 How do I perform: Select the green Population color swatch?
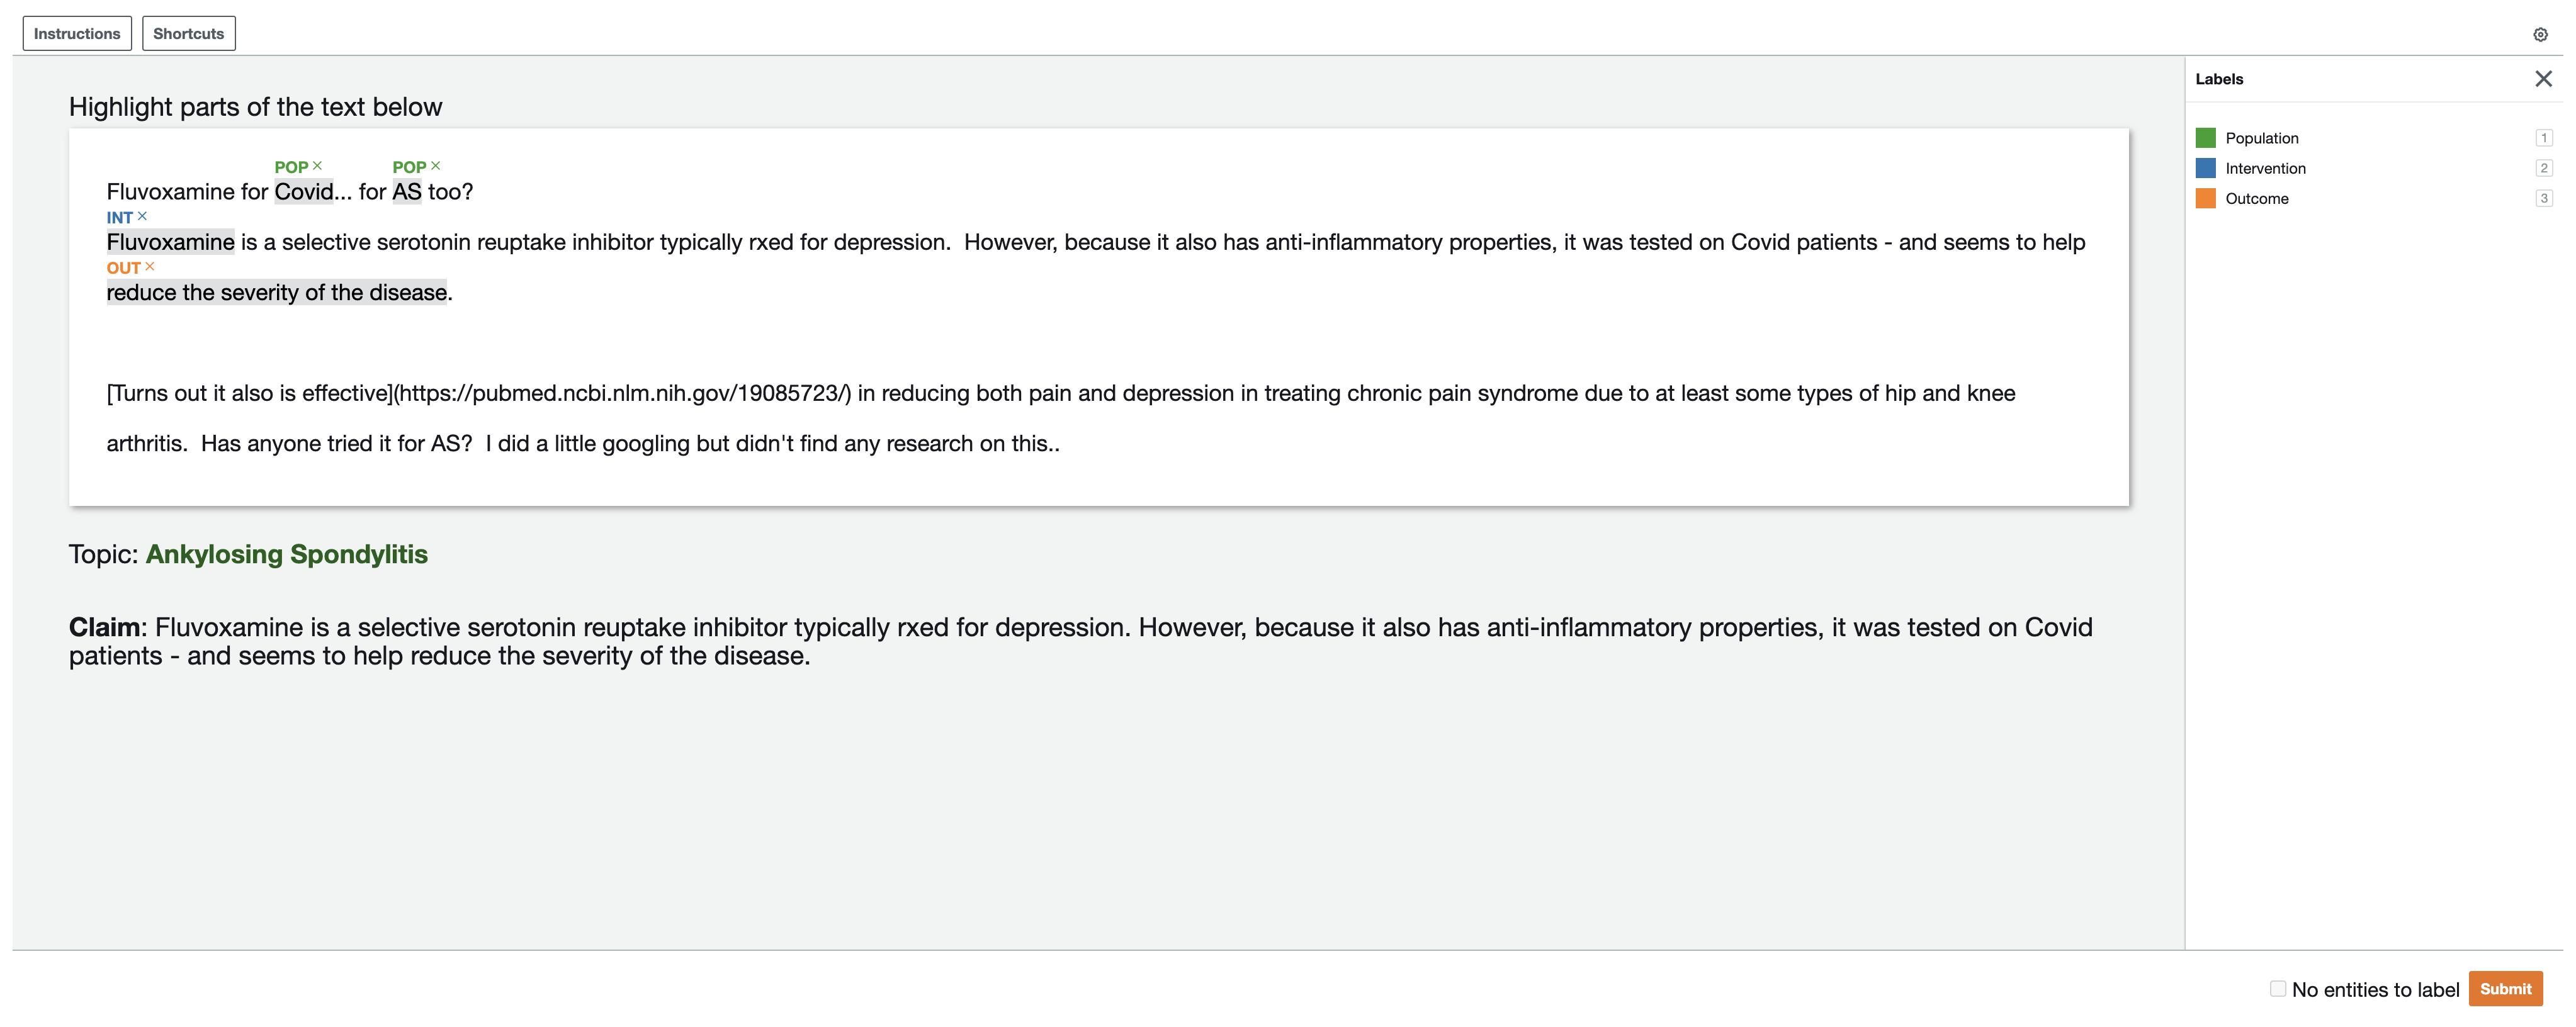2205,138
